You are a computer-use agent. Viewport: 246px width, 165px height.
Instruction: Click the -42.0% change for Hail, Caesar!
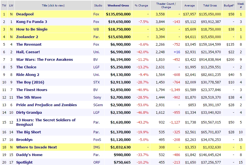click(143, 52)
